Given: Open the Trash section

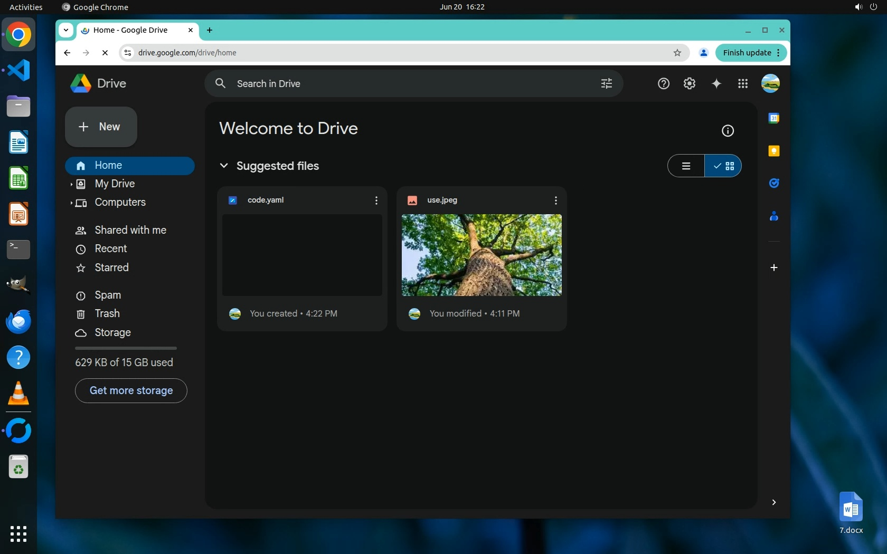Looking at the screenshot, I should point(107,313).
